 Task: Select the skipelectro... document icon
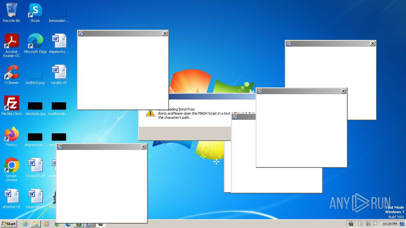[59, 43]
